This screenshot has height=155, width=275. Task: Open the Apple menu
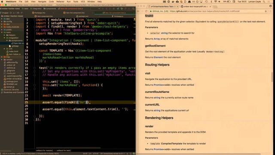2,2
